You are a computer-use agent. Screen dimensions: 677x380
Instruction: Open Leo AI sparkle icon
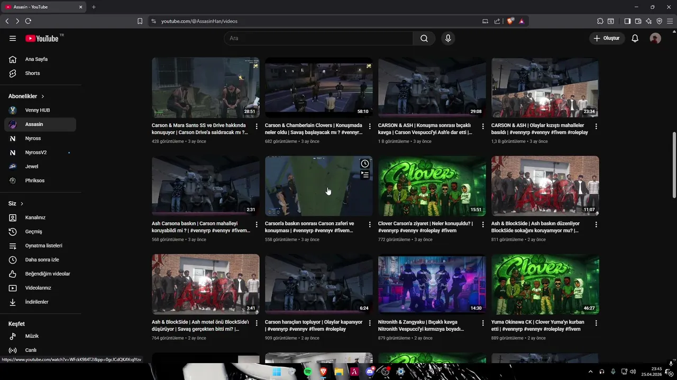(x=648, y=21)
